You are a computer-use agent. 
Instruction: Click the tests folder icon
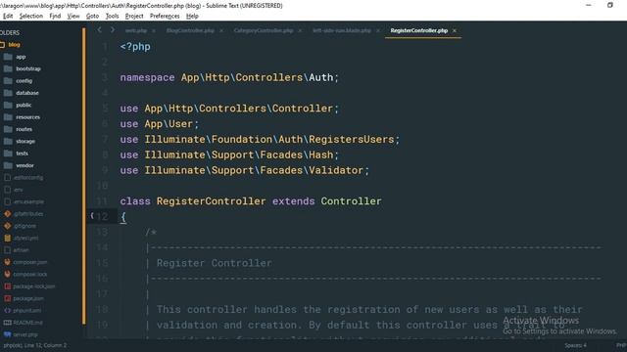(8, 154)
